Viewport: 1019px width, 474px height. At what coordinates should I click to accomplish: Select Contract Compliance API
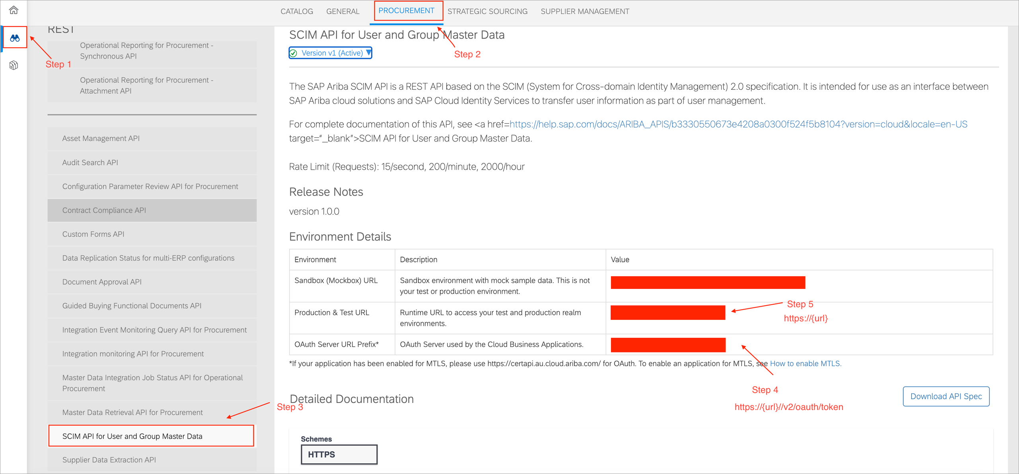click(152, 210)
